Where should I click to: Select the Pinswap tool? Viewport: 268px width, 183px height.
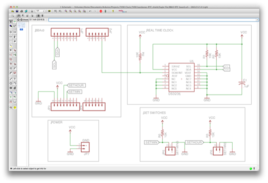(x=11, y=55)
